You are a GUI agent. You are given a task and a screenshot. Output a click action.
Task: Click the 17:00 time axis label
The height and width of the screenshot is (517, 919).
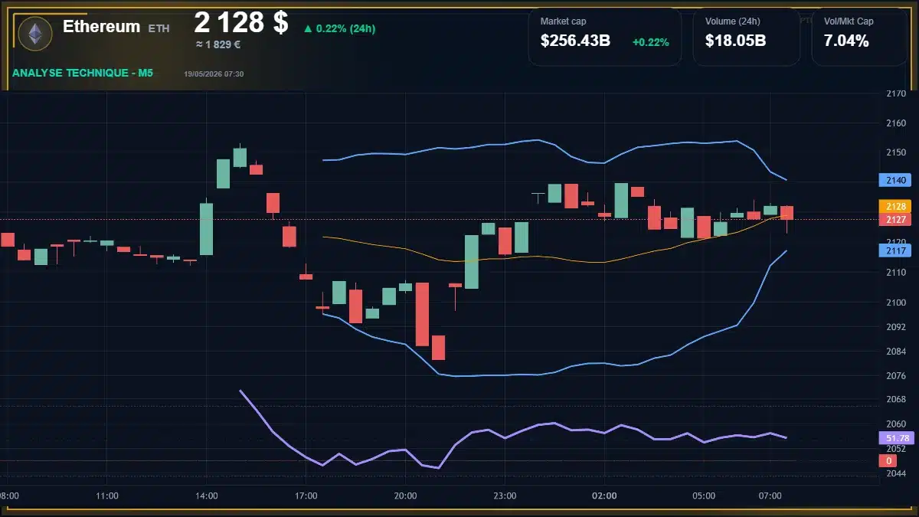(306, 496)
